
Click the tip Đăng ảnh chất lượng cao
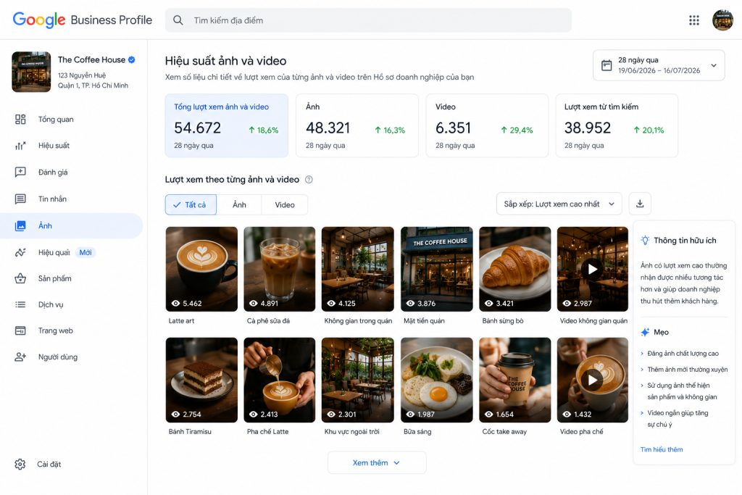click(x=683, y=354)
